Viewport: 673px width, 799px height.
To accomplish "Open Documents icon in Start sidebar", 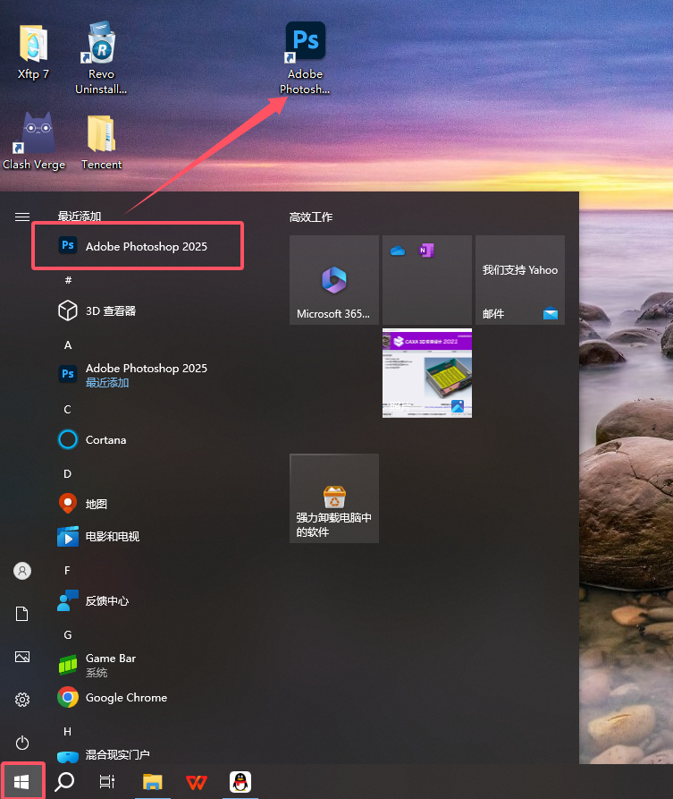I will point(21,614).
